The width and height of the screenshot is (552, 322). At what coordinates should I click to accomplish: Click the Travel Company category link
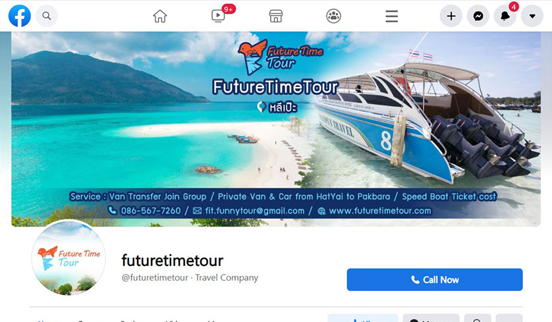tap(227, 278)
